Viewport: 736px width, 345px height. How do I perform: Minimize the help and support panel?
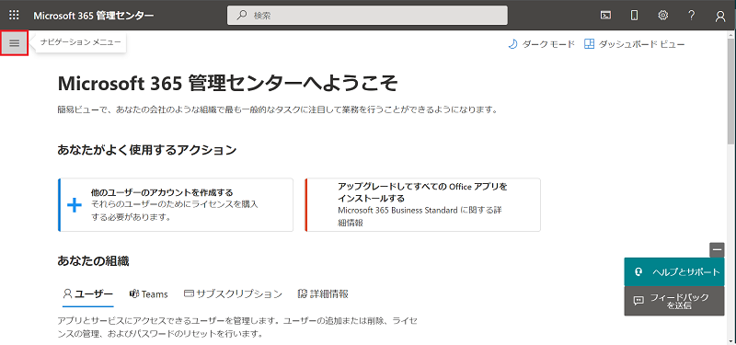(717, 249)
